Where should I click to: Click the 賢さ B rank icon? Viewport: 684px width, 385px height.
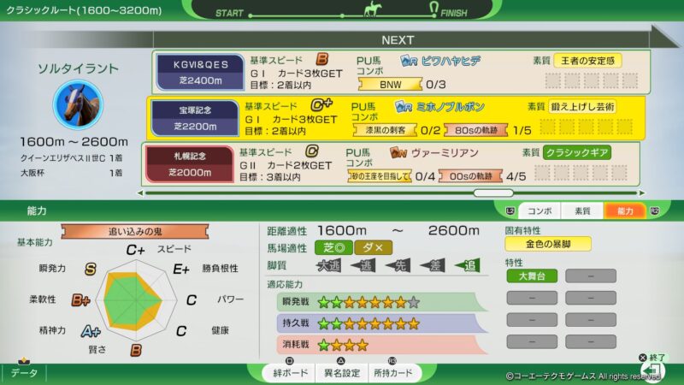(136, 350)
